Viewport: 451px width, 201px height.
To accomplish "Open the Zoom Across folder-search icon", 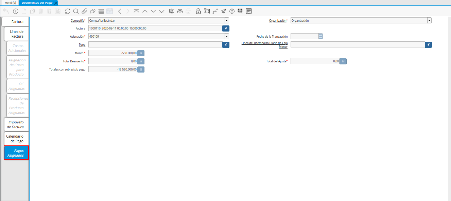I will [x=207, y=11].
